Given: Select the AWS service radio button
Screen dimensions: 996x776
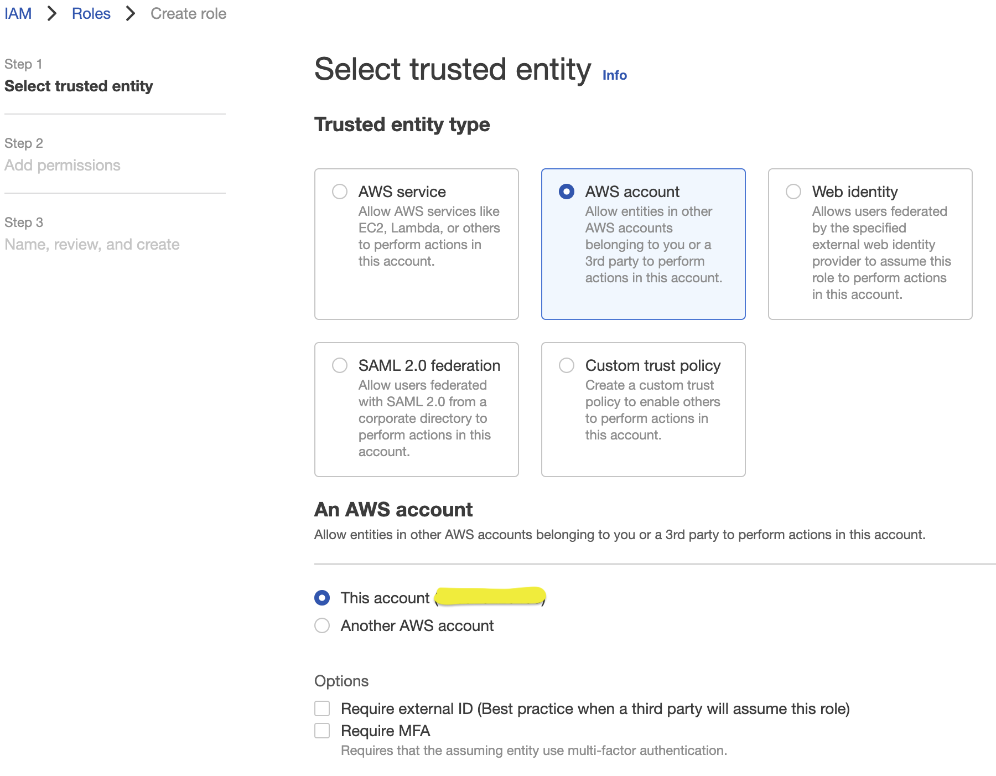Looking at the screenshot, I should 340,192.
